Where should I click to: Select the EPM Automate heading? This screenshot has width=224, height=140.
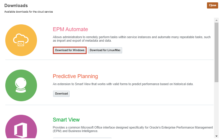(x=70, y=29)
